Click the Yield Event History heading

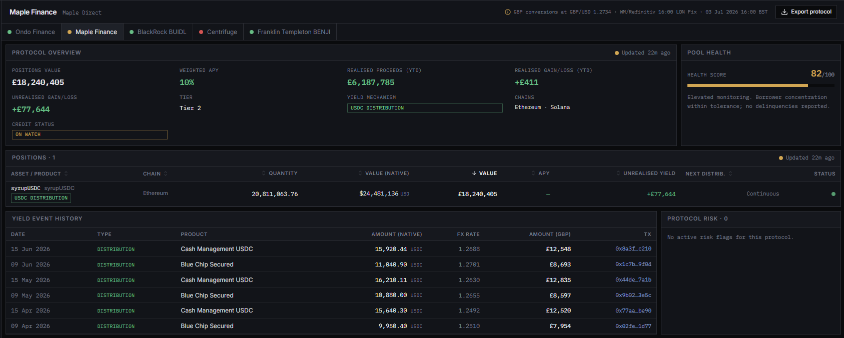coord(47,218)
